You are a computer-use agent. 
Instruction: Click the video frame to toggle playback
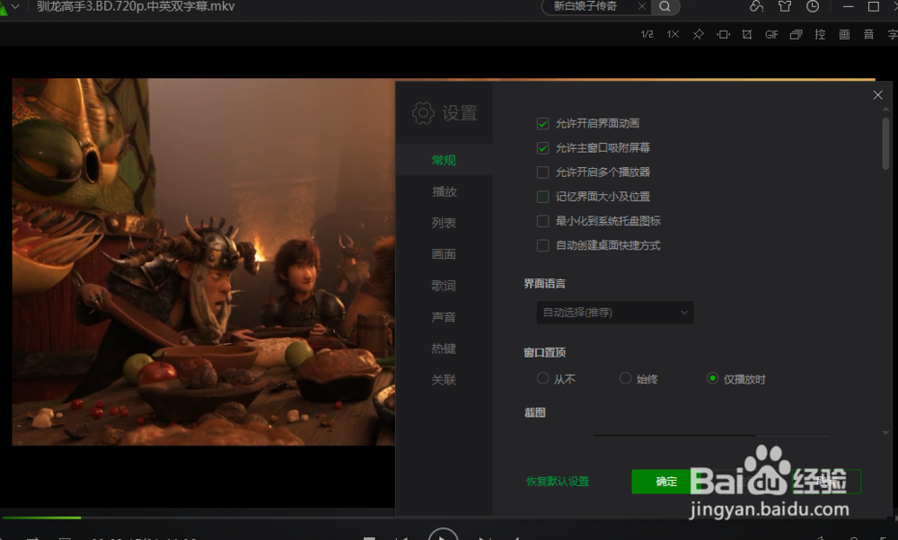pyautogui.click(x=203, y=262)
